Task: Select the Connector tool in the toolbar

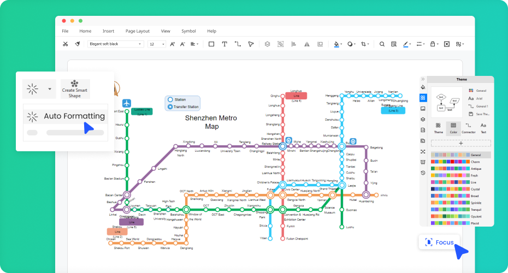Action: point(238,44)
